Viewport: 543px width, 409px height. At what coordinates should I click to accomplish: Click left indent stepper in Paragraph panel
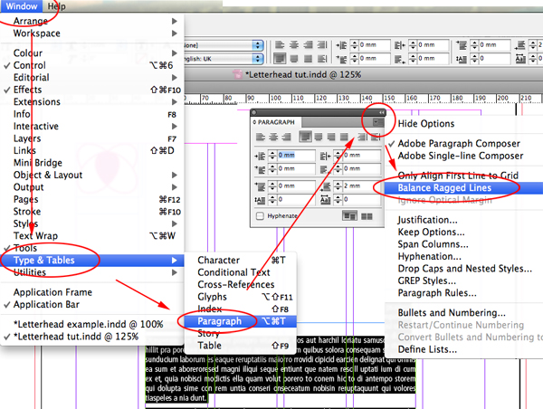pyautogui.click(x=272, y=156)
